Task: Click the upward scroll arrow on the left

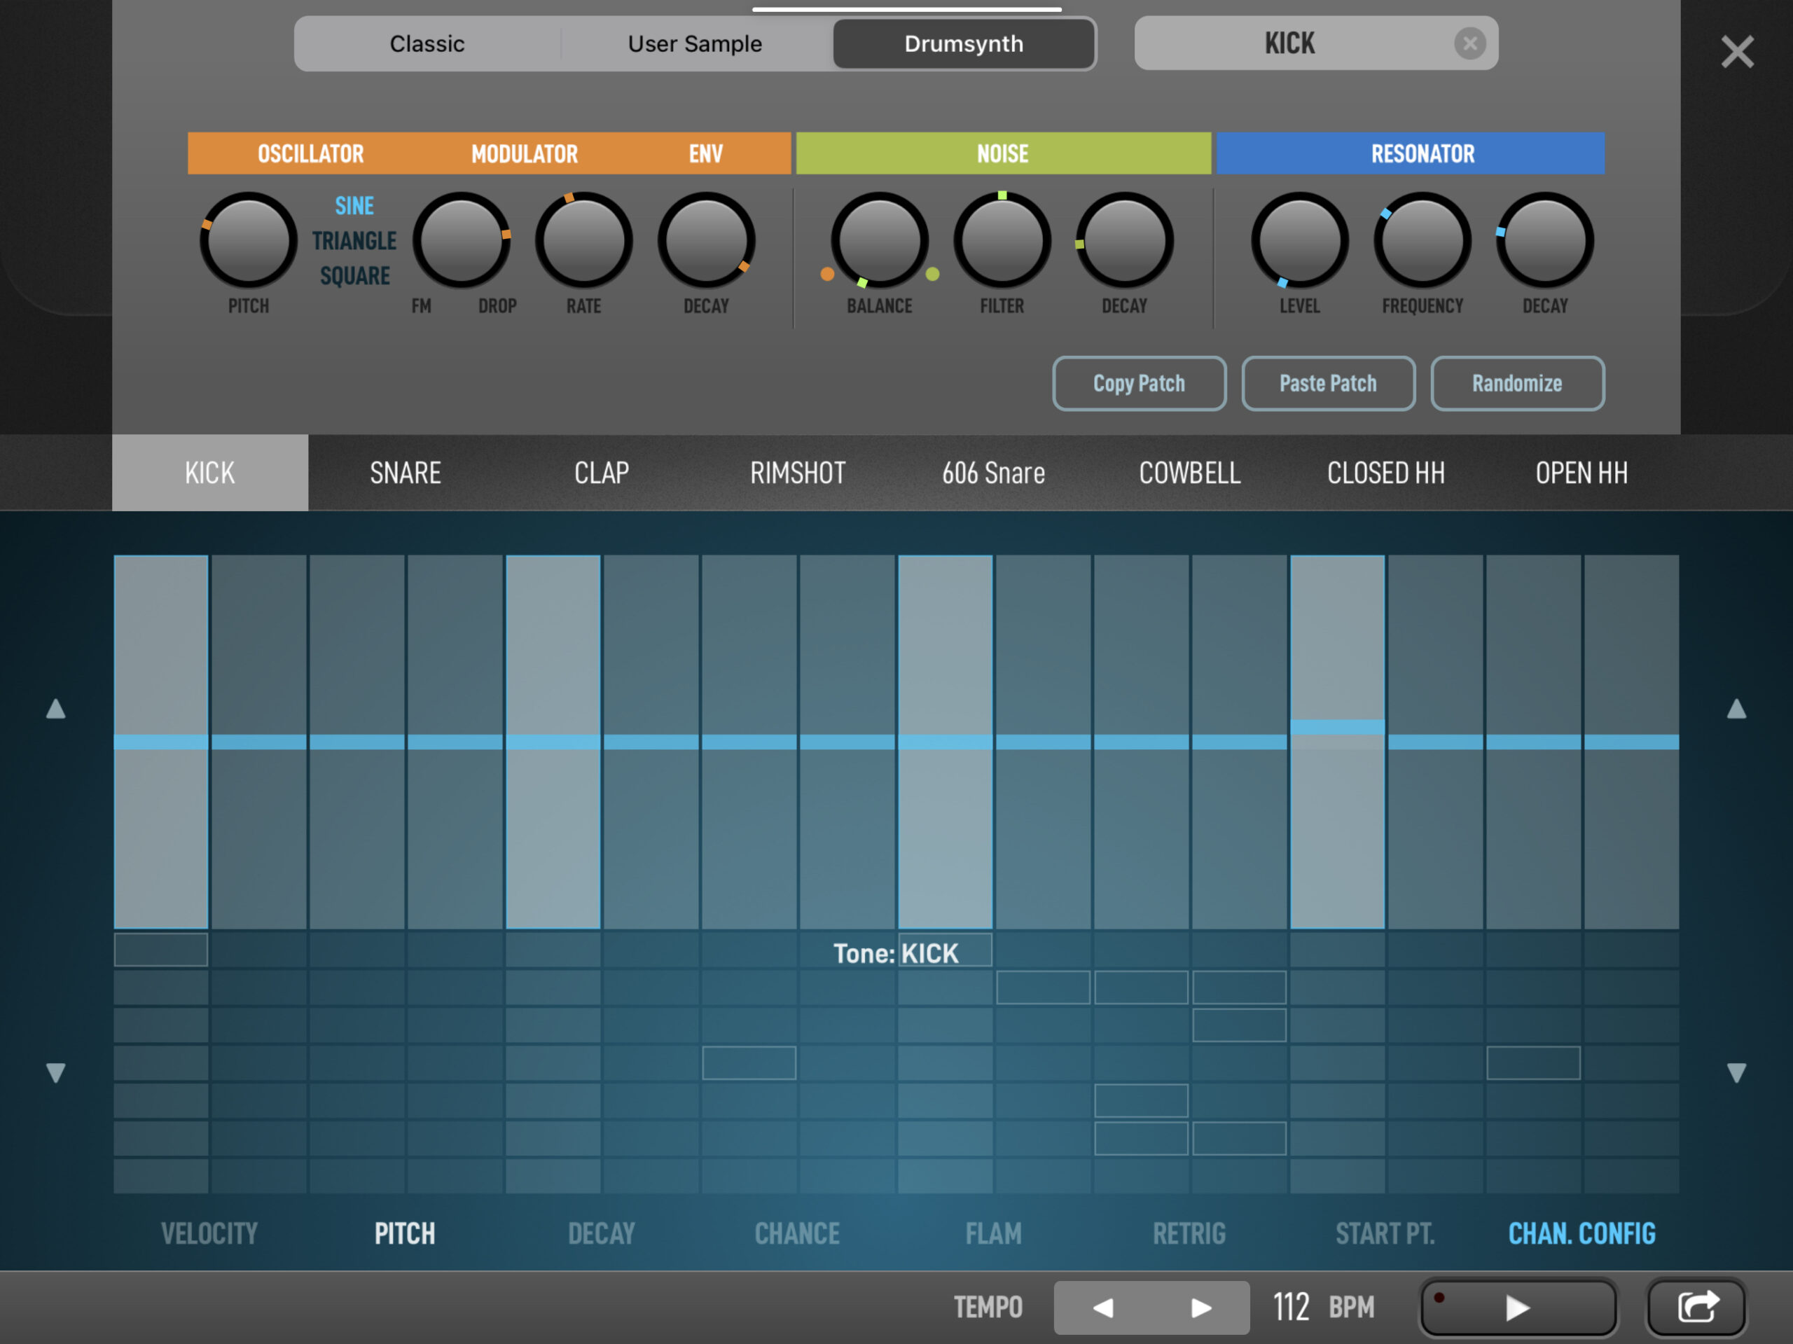Action: 56,709
